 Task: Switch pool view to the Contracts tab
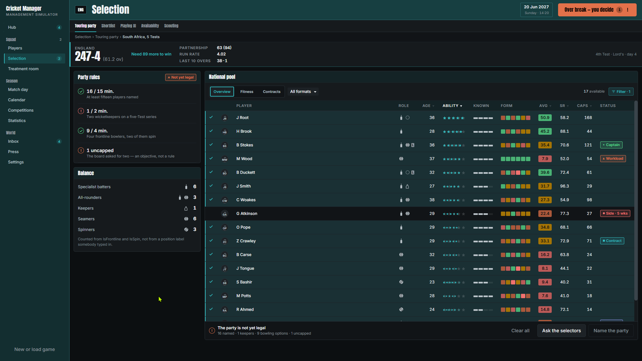click(272, 92)
